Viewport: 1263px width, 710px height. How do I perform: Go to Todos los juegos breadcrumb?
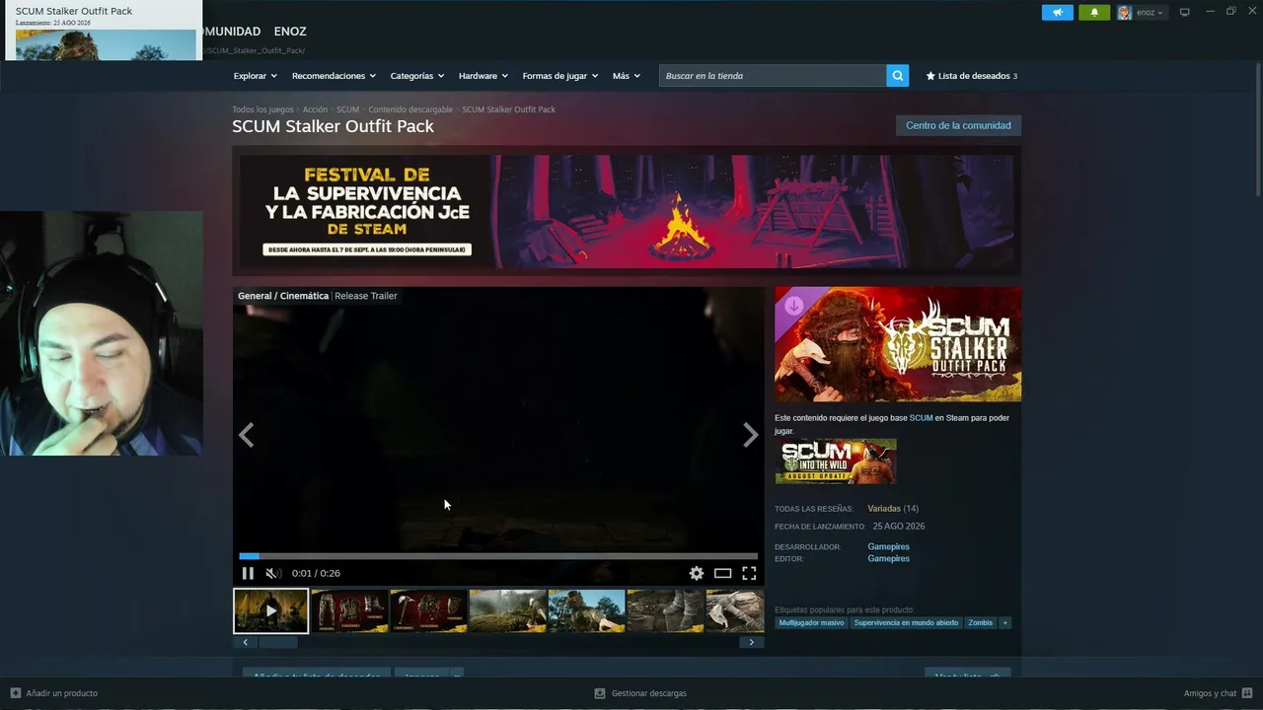(262, 109)
